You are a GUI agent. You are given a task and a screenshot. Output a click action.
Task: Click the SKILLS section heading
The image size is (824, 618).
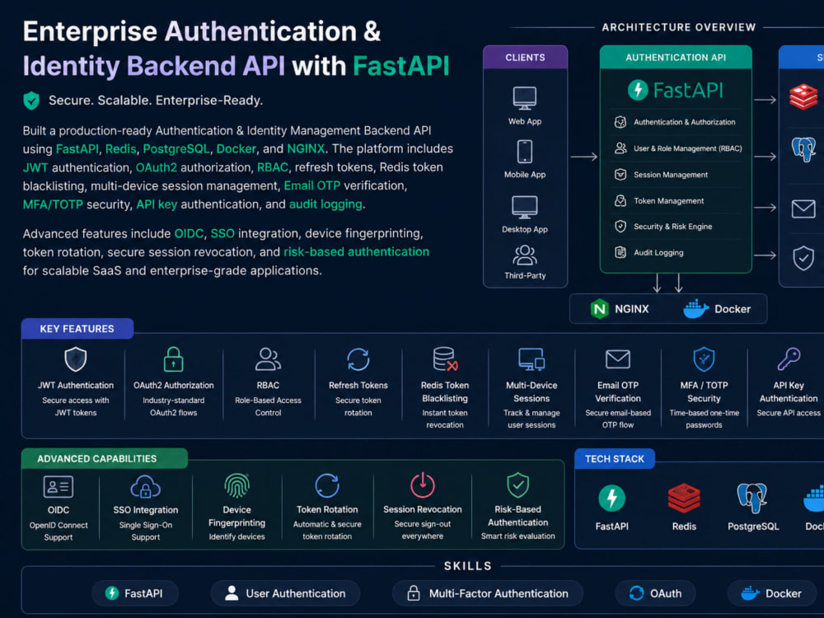coord(468,566)
